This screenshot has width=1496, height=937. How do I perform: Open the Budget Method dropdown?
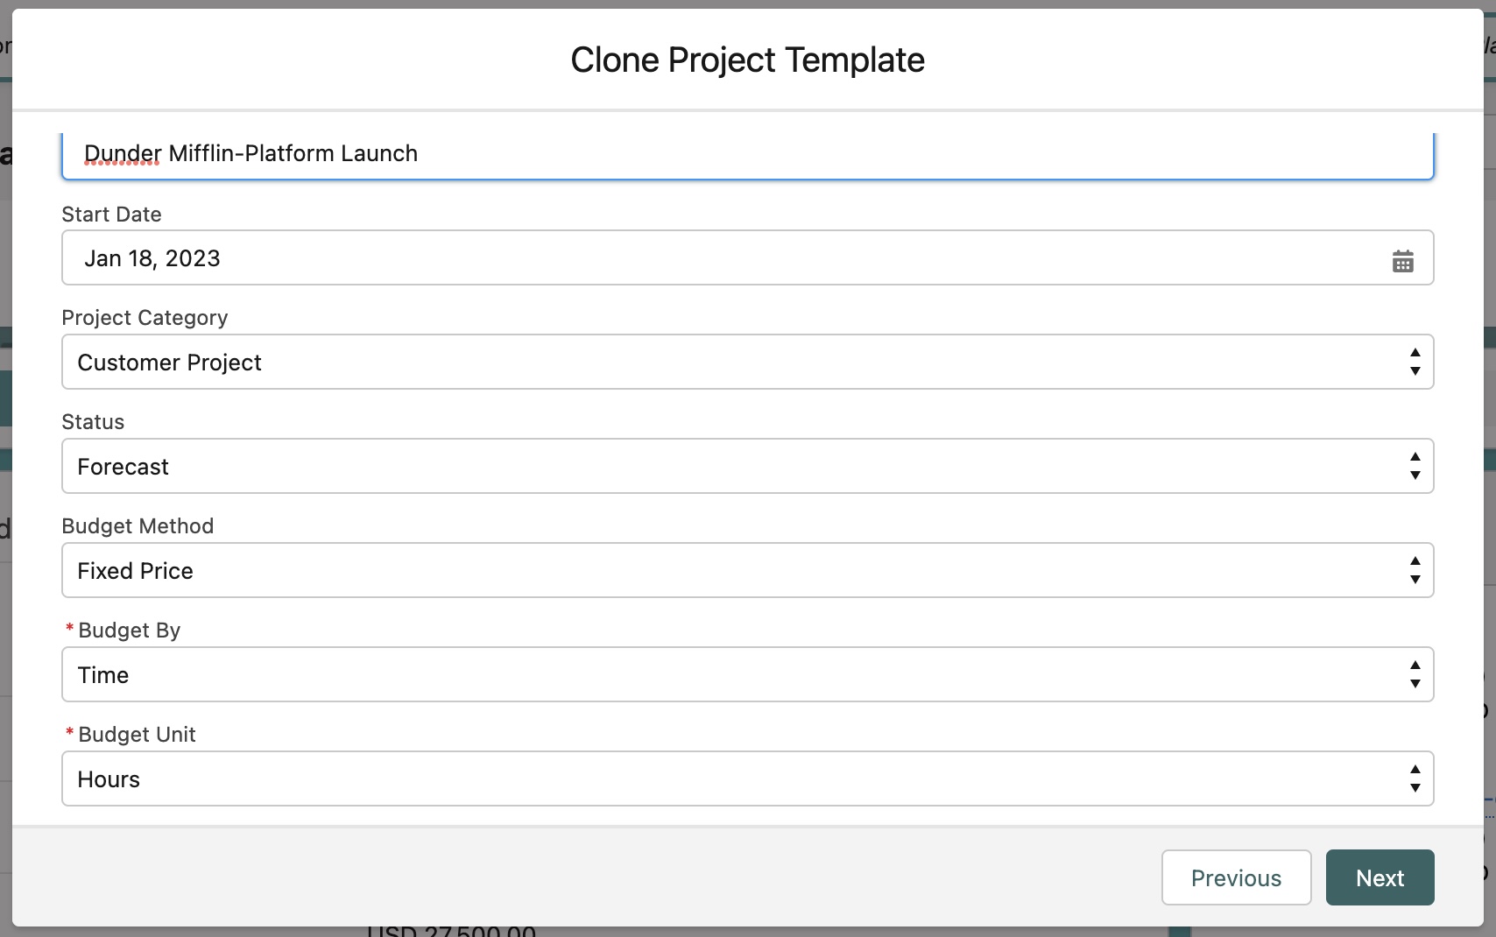(x=701, y=570)
